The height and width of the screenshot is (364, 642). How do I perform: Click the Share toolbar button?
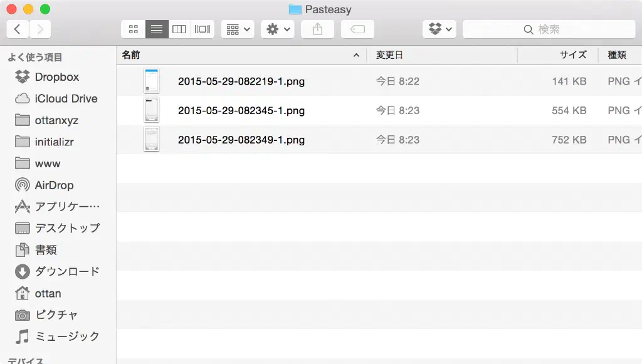pyautogui.click(x=317, y=29)
